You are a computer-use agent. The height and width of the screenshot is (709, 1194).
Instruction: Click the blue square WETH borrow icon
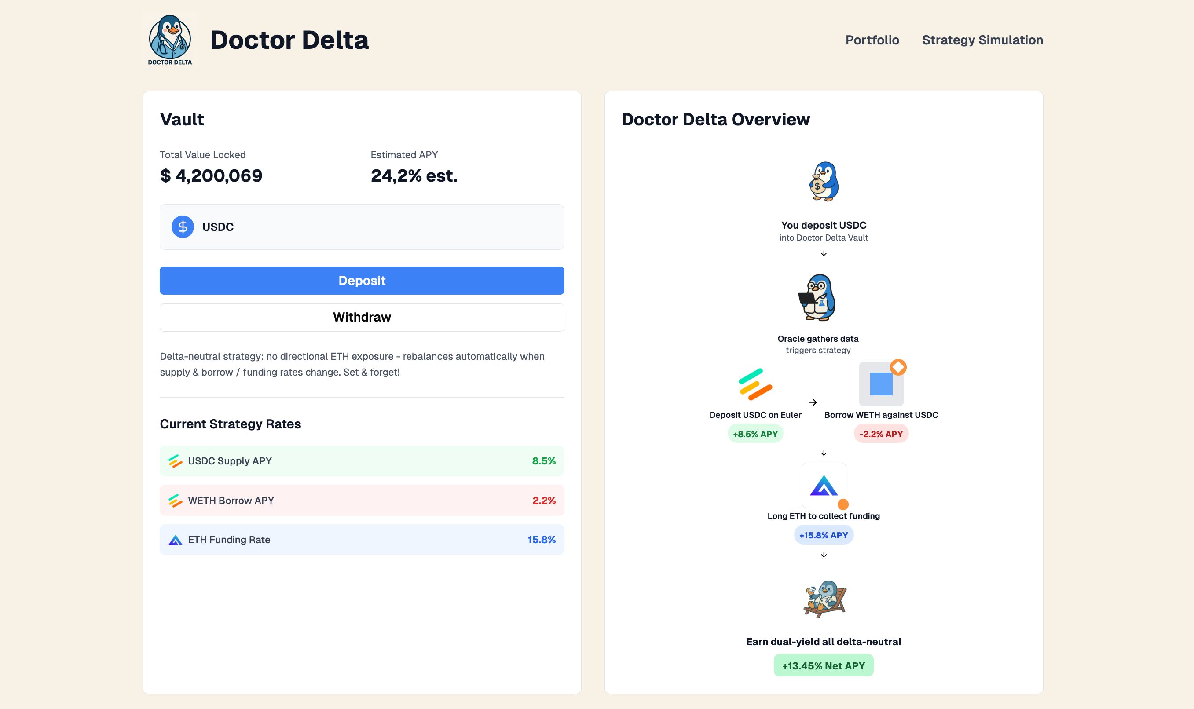[x=881, y=384]
